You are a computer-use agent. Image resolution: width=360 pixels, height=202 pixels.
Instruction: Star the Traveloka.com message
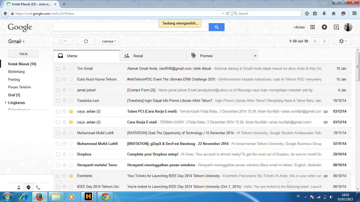coord(64,101)
